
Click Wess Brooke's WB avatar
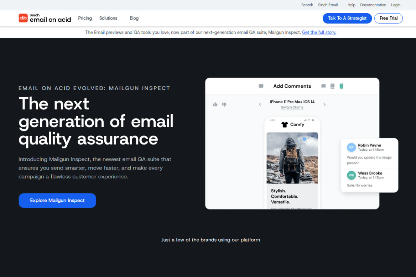351,175
